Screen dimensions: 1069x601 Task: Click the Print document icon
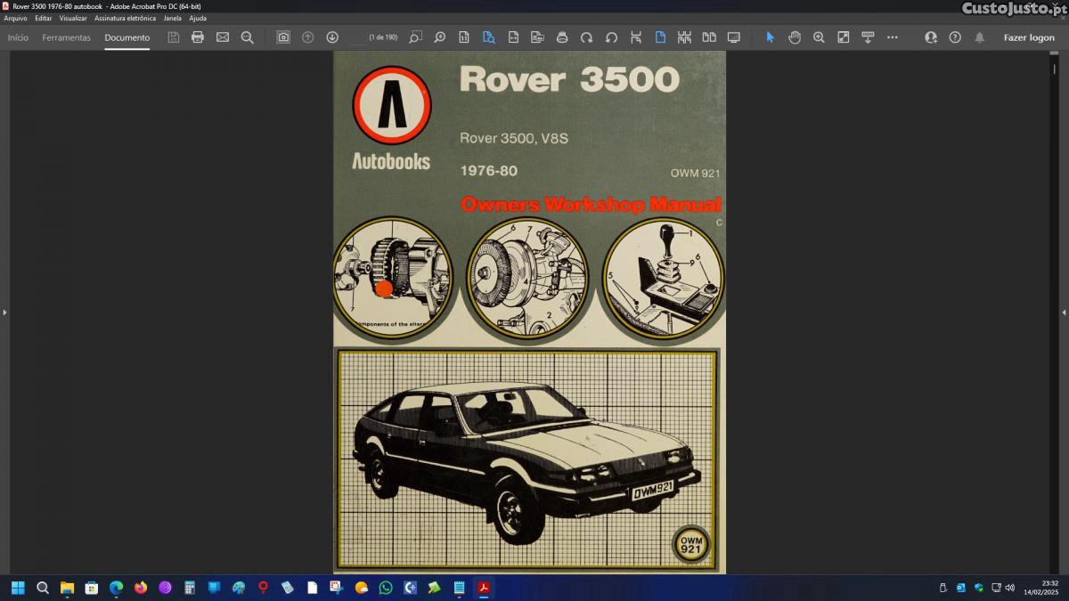[198, 37]
